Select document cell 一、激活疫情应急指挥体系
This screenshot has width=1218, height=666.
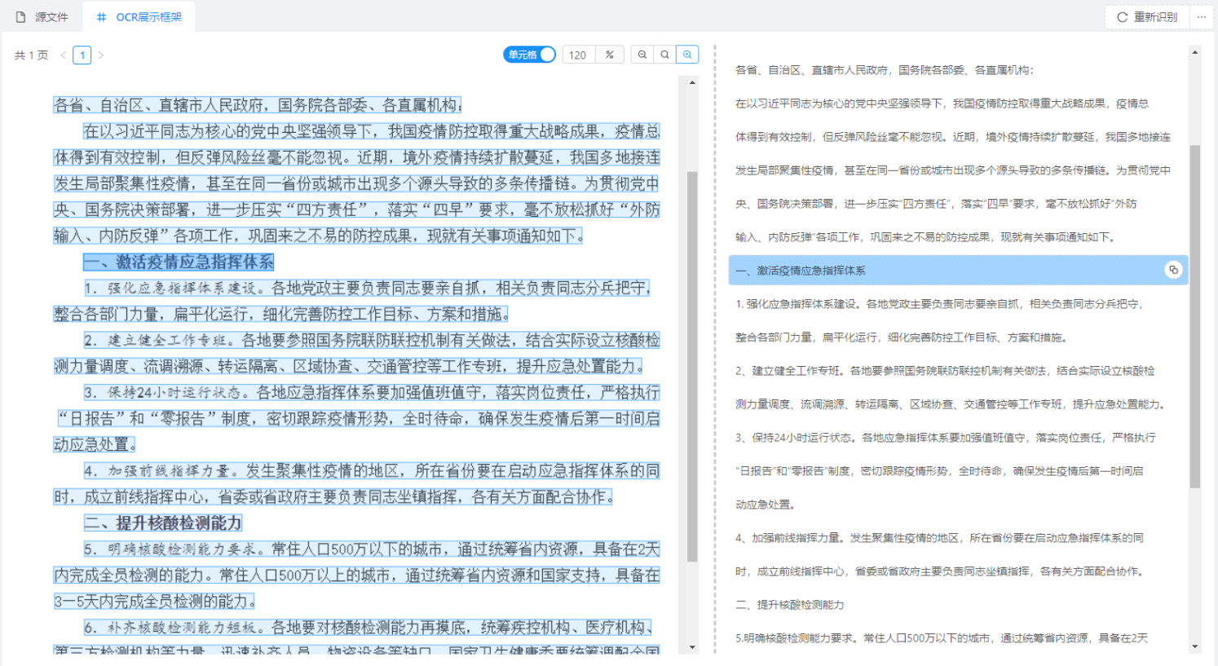pyautogui.click(x=179, y=262)
